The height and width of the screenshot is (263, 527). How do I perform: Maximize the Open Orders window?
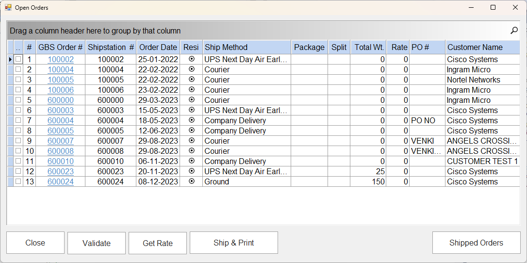click(493, 8)
